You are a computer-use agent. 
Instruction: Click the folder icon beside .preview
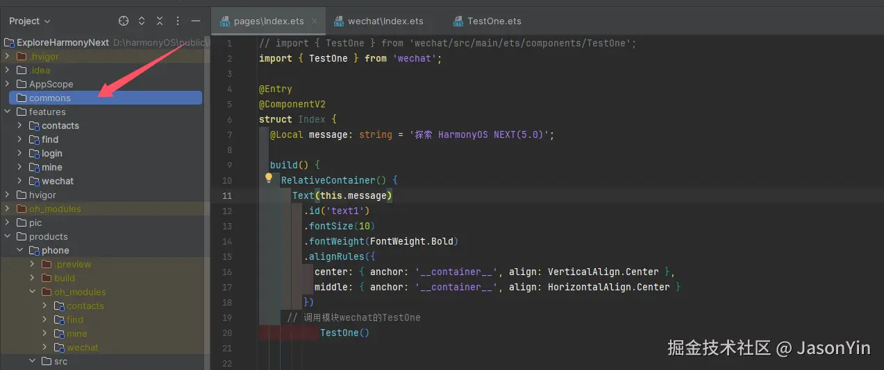47,264
